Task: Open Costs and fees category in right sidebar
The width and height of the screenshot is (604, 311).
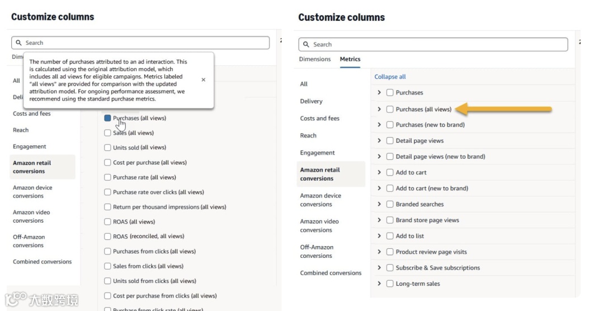Action: click(x=319, y=119)
